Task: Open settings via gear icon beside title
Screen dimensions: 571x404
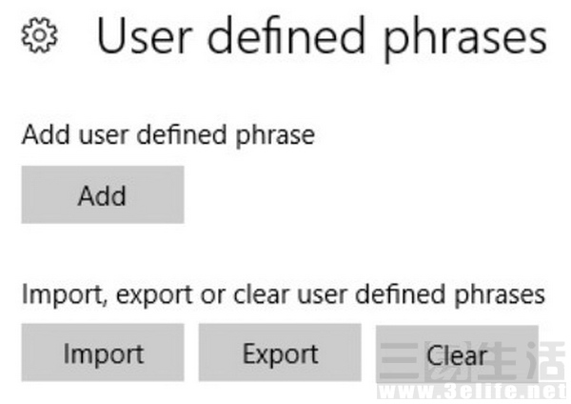Action: [x=40, y=37]
